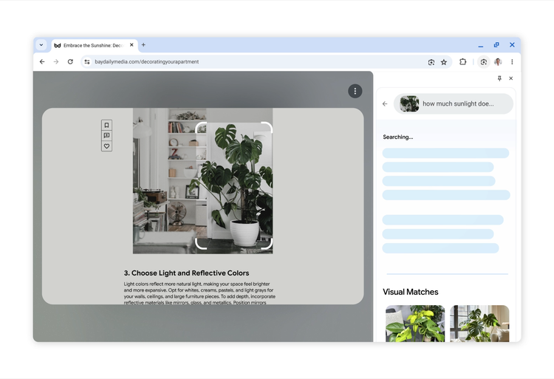The image size is (554, 379).
Task: Click the Google Lens icon in the address bar
Action: pos(431,62)
